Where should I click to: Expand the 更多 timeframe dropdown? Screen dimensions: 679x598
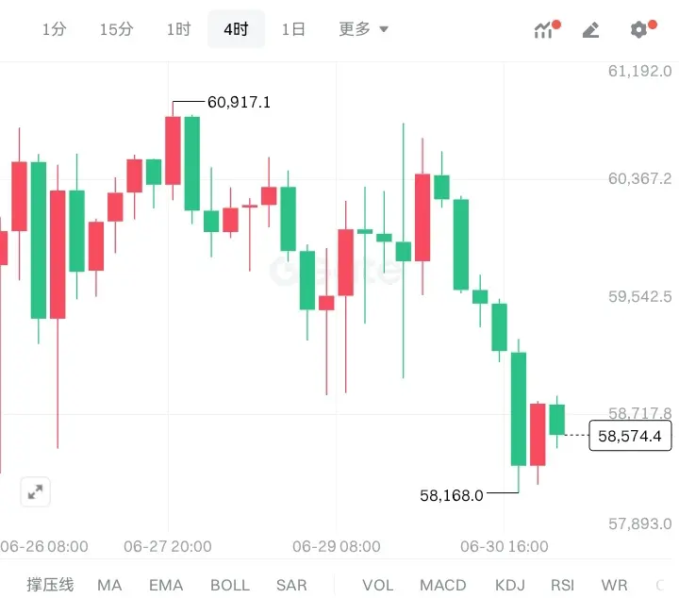tap(363, 29)
